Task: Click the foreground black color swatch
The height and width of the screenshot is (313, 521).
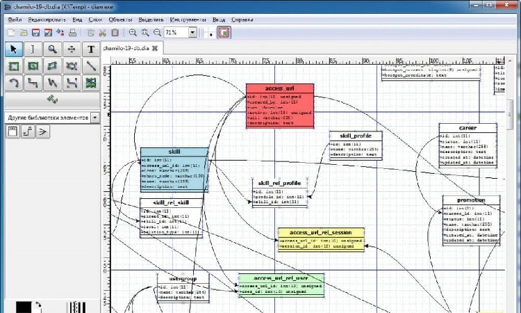Action: pos(23,307)
